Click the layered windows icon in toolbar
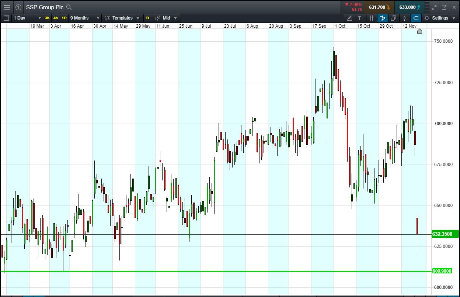 [394, 18]
